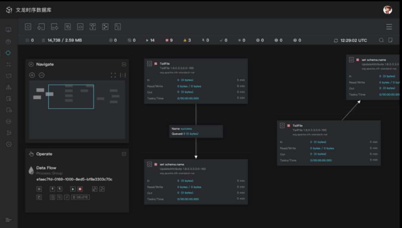Select the Label tool in toolbar
Screen dimensions: 402x228
tap(118, 27)
